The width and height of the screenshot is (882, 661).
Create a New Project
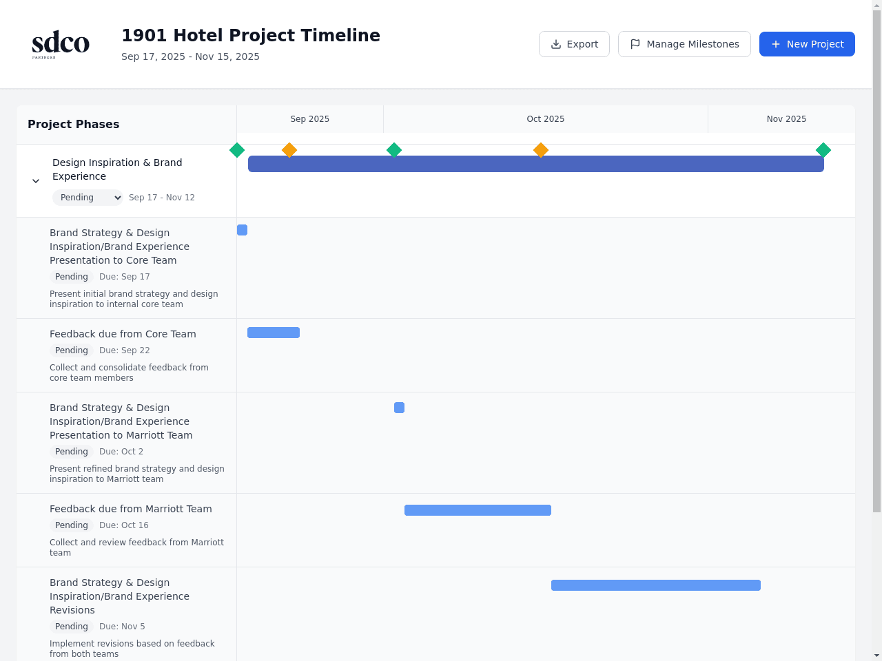coord(807,44)
